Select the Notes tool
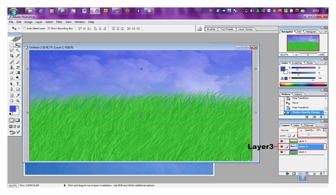Viewport: 336px width, 195px height. (x=12, y=95)
